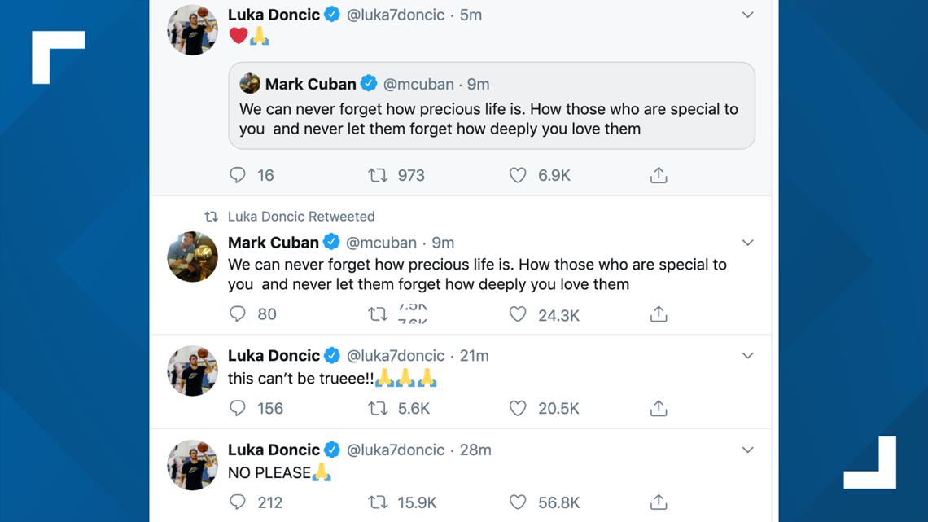928x522 pixels.
Task: Share the "NO PLEASE" tweet
Action: tap(659, 502)
